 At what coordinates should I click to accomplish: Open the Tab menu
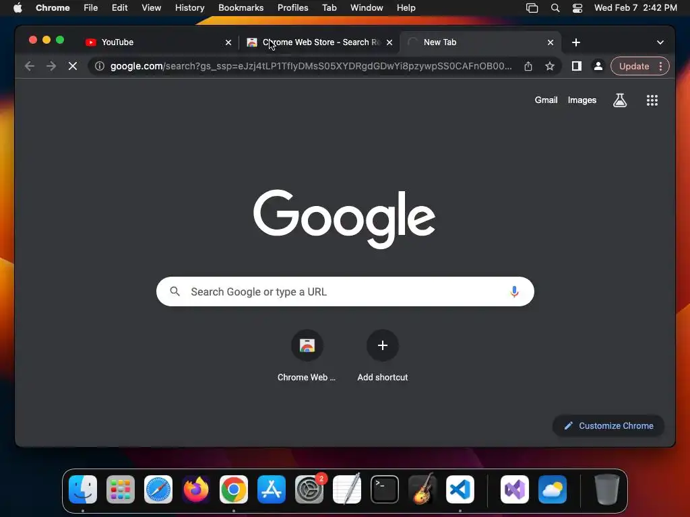coord(329,7)
